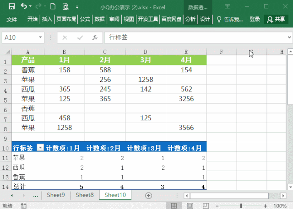Click the macro recording icon in status bar
Viewport: 293px width, 209px height.
pos(23,206)
